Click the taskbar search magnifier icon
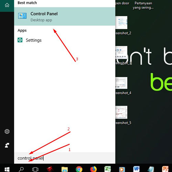Screen dimensions: 172x172 [21, 169]
